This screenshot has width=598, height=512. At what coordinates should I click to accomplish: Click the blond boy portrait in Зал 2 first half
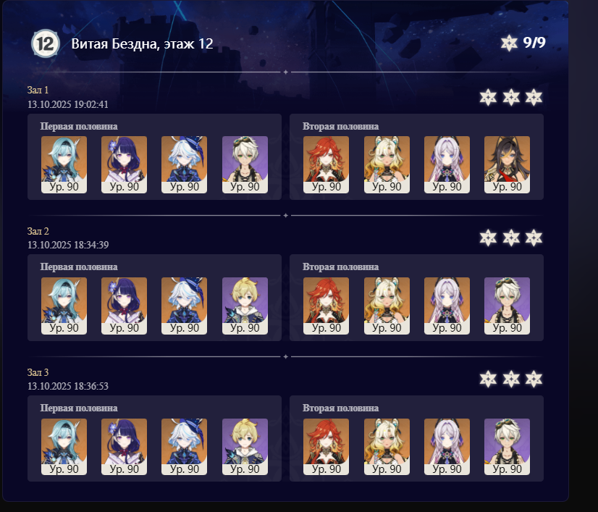click(245, 306)
